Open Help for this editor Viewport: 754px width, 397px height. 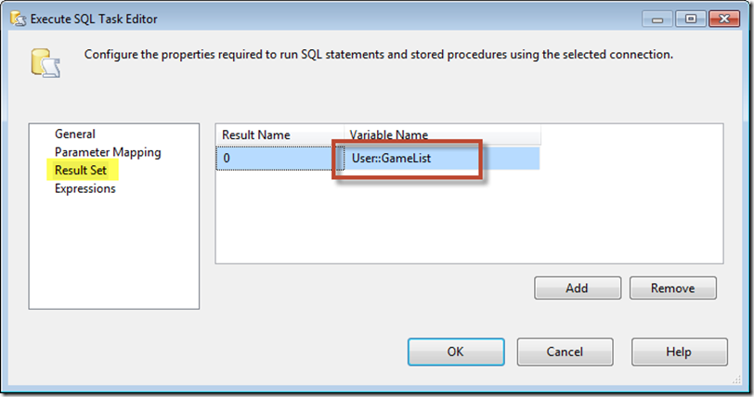pyautogui.click(x=679, y=352)
